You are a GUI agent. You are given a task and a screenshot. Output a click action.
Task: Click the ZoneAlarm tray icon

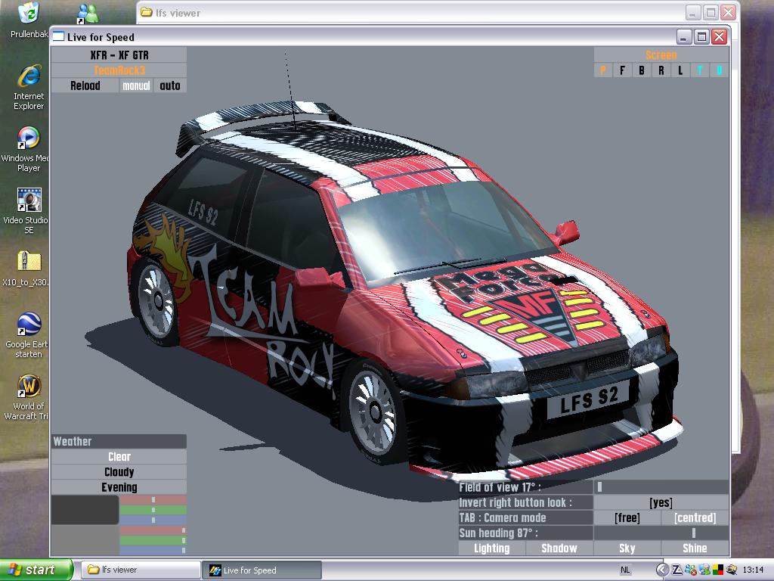coord(676,570)
